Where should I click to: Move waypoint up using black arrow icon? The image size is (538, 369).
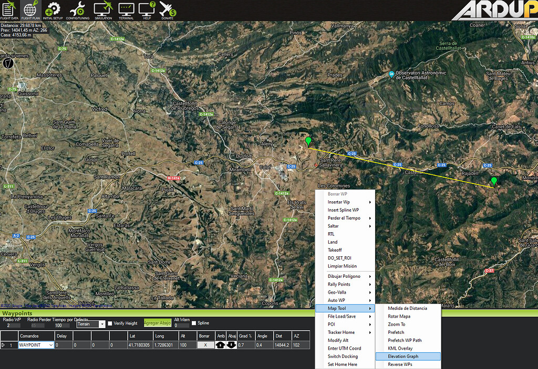[x=221, y=344]
